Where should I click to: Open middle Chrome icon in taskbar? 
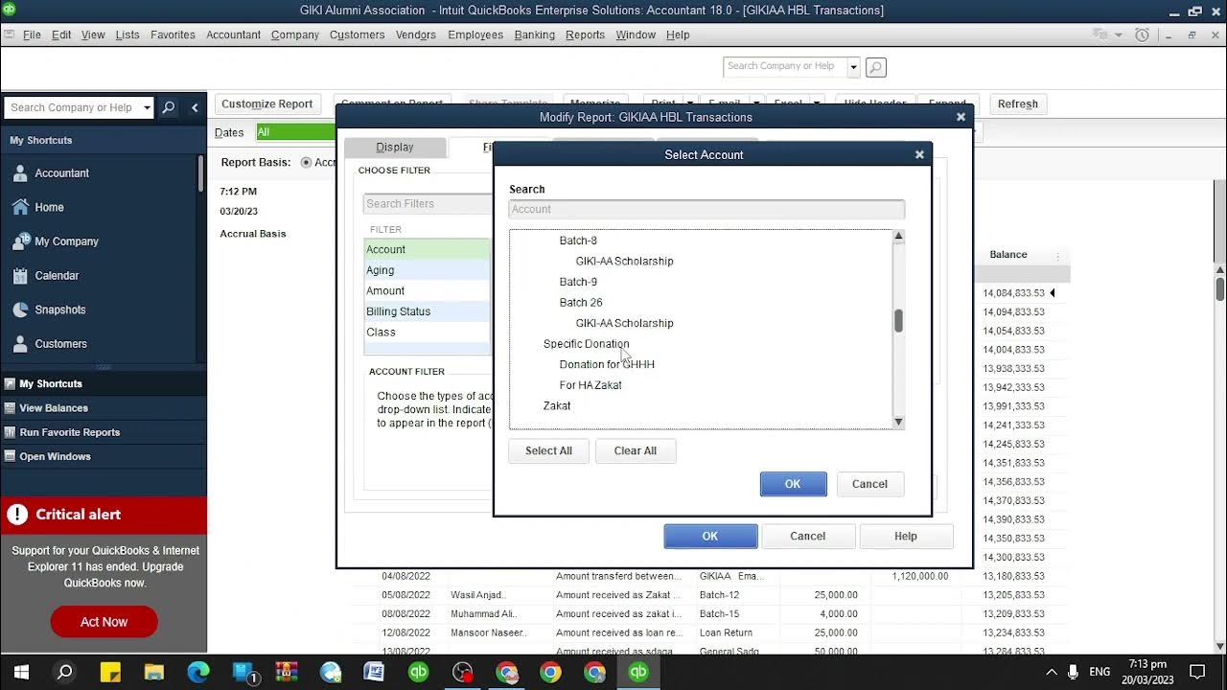click(550, 672)
